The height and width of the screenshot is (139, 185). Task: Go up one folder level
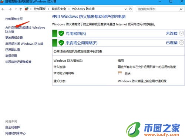point(21,9)
